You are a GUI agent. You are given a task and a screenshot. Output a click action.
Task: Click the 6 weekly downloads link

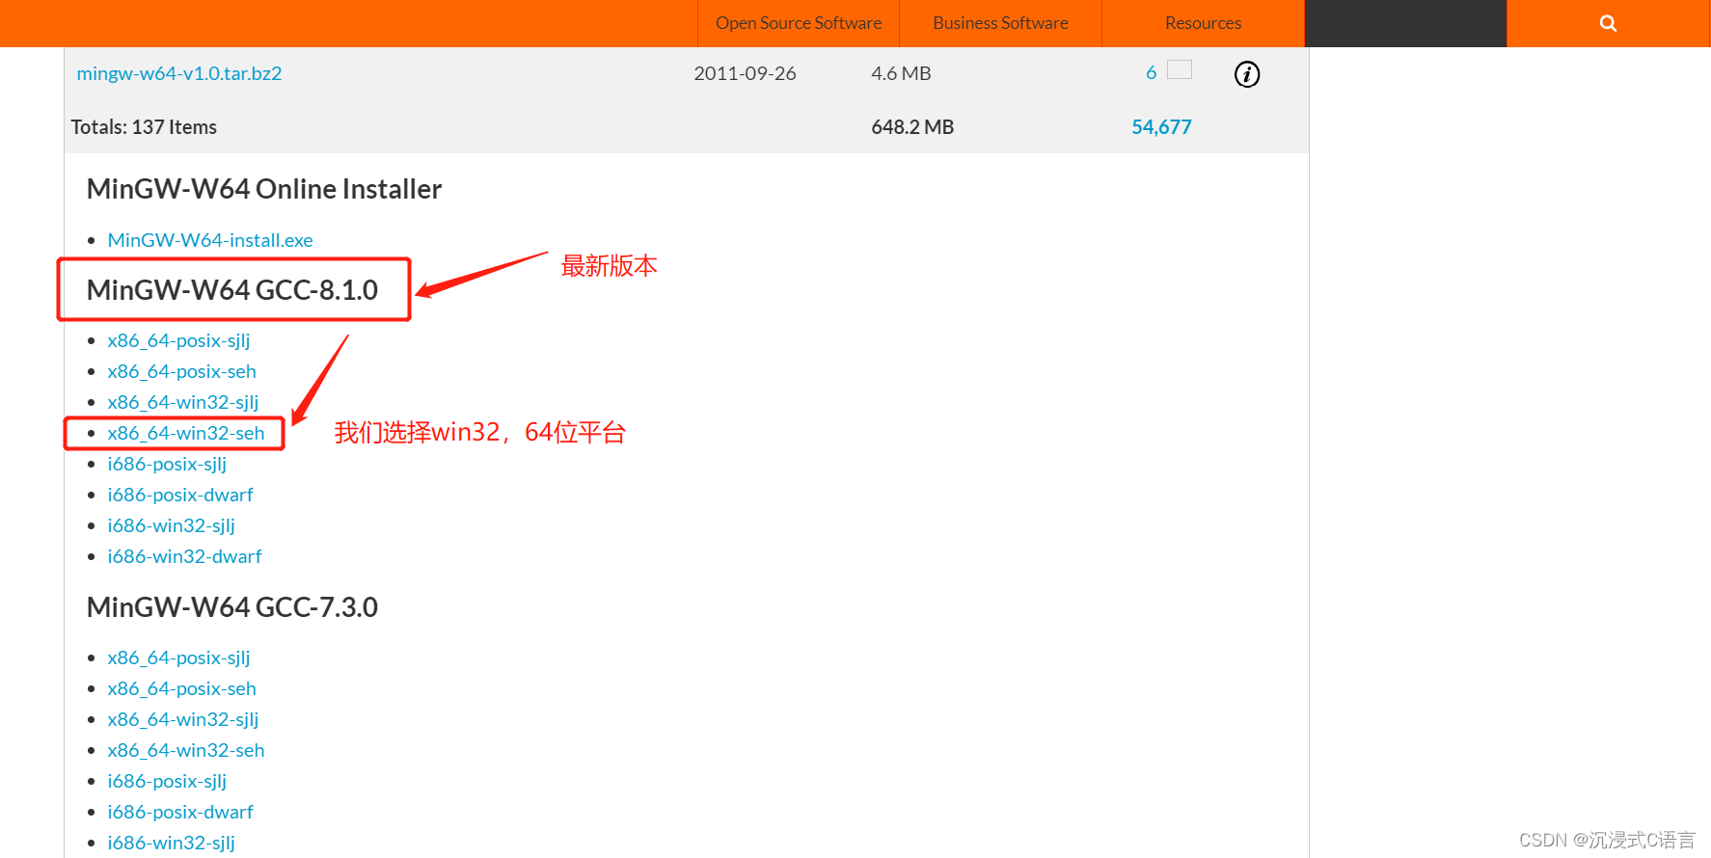pyautogui.click(x=1151, y=73)
